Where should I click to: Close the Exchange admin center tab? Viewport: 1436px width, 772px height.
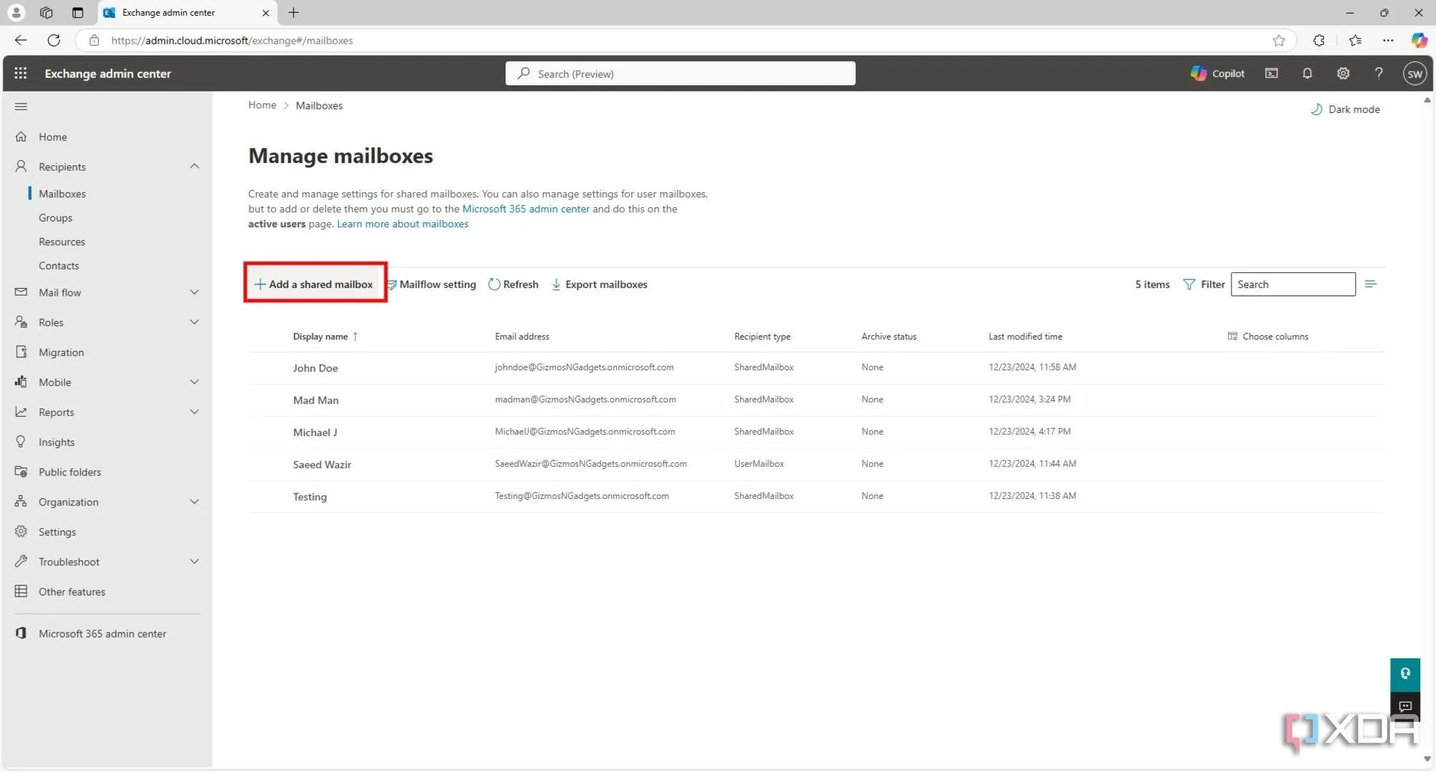[x=265, y=13]
